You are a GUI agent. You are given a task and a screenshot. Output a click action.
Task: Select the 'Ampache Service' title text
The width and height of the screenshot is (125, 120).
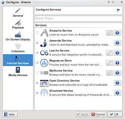61,31
